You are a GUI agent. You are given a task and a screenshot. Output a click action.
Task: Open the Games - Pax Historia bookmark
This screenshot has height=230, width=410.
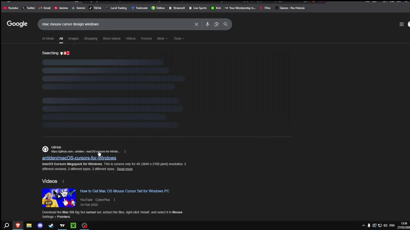pos(290,8)
